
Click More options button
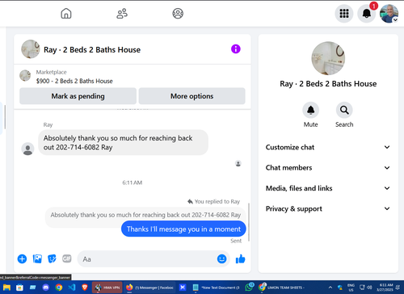coord(191,96)
